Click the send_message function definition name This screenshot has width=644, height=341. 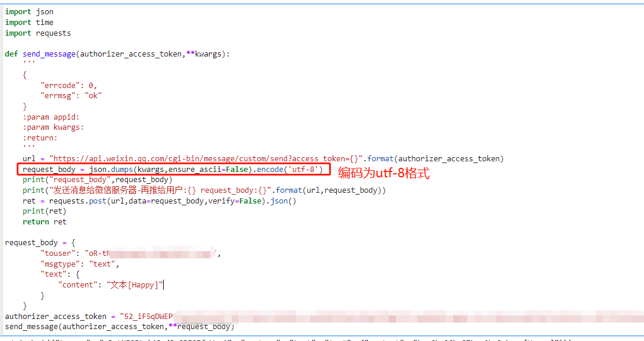click(x=49, y=54)
